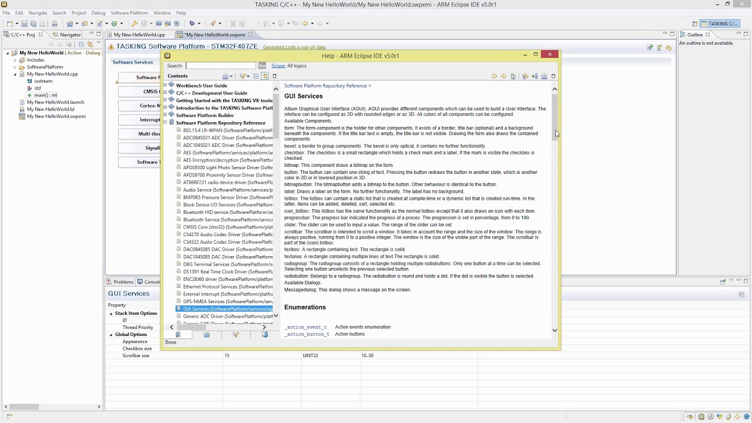The height and width of the screenshot is (423, 752).
Task: Click Print page icon in Help content toolbar
Action: (544, 76)
